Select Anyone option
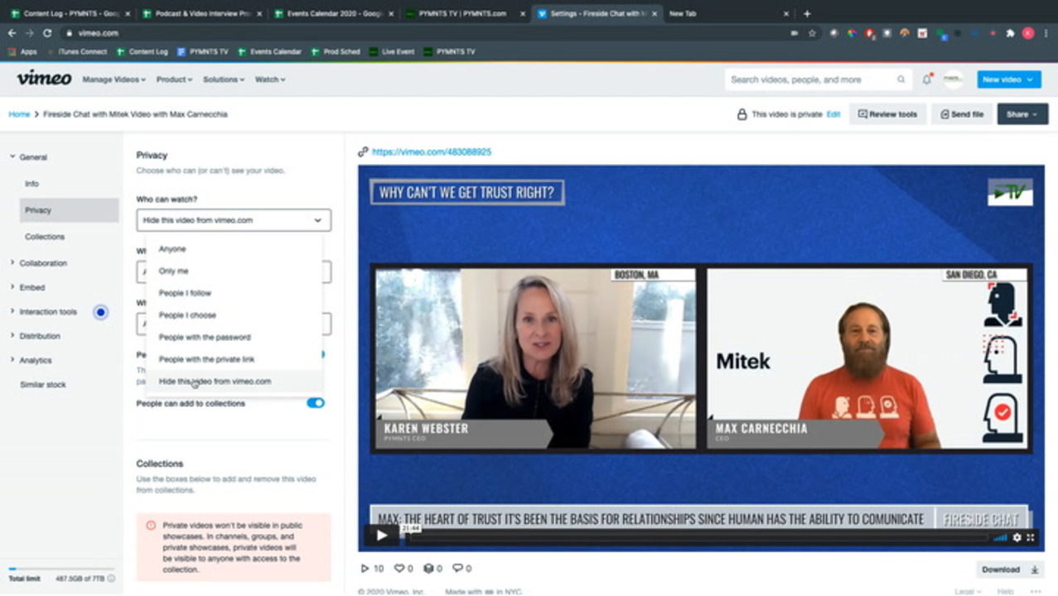1058x596 pixels. (234, 249)
